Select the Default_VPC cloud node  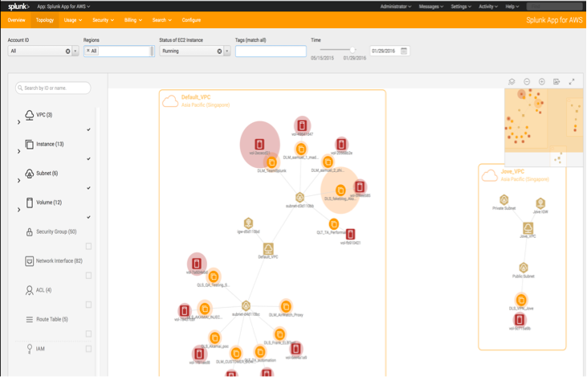coord(268,248)
